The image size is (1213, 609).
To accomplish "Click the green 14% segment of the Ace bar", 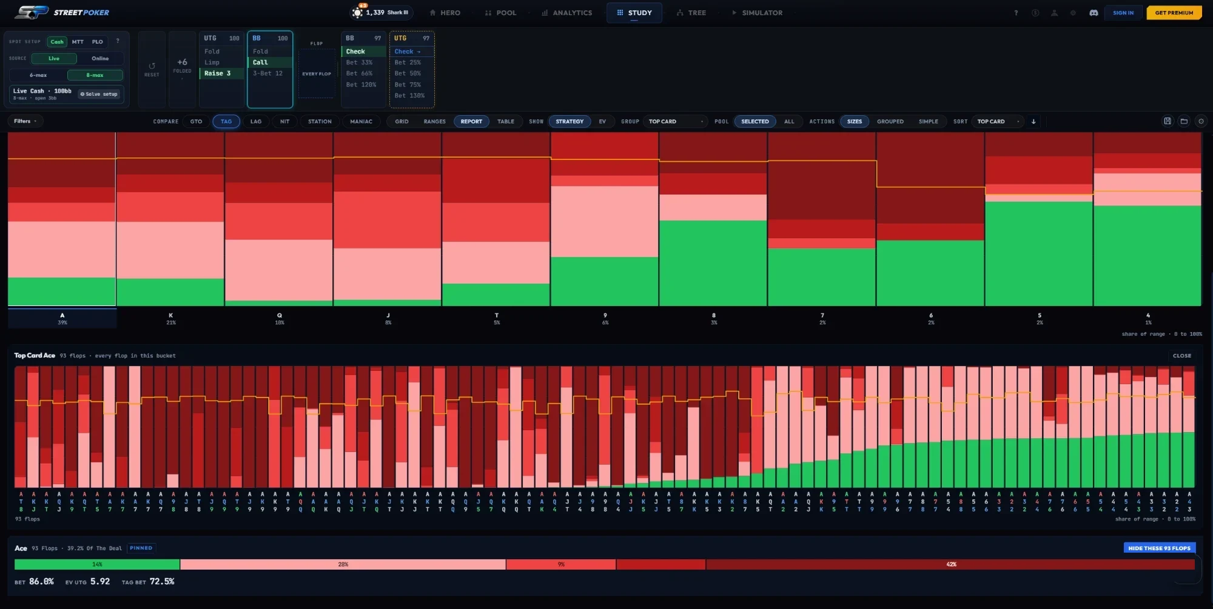I will (x=97, y=564).
